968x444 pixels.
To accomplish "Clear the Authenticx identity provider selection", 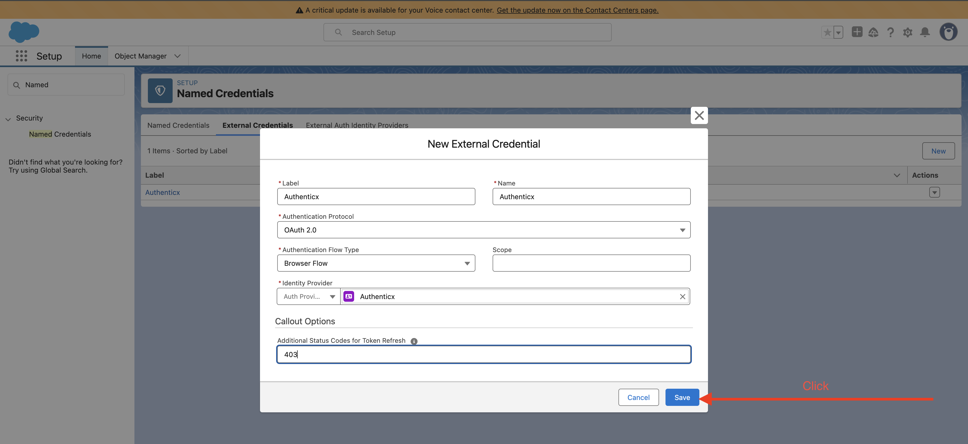I will point(682,297).
